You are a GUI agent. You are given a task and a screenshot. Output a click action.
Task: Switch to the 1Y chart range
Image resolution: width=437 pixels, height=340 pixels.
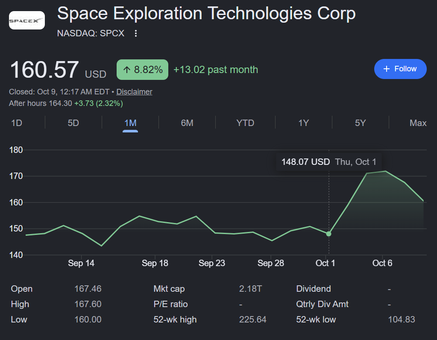click(x=303, y=123)
